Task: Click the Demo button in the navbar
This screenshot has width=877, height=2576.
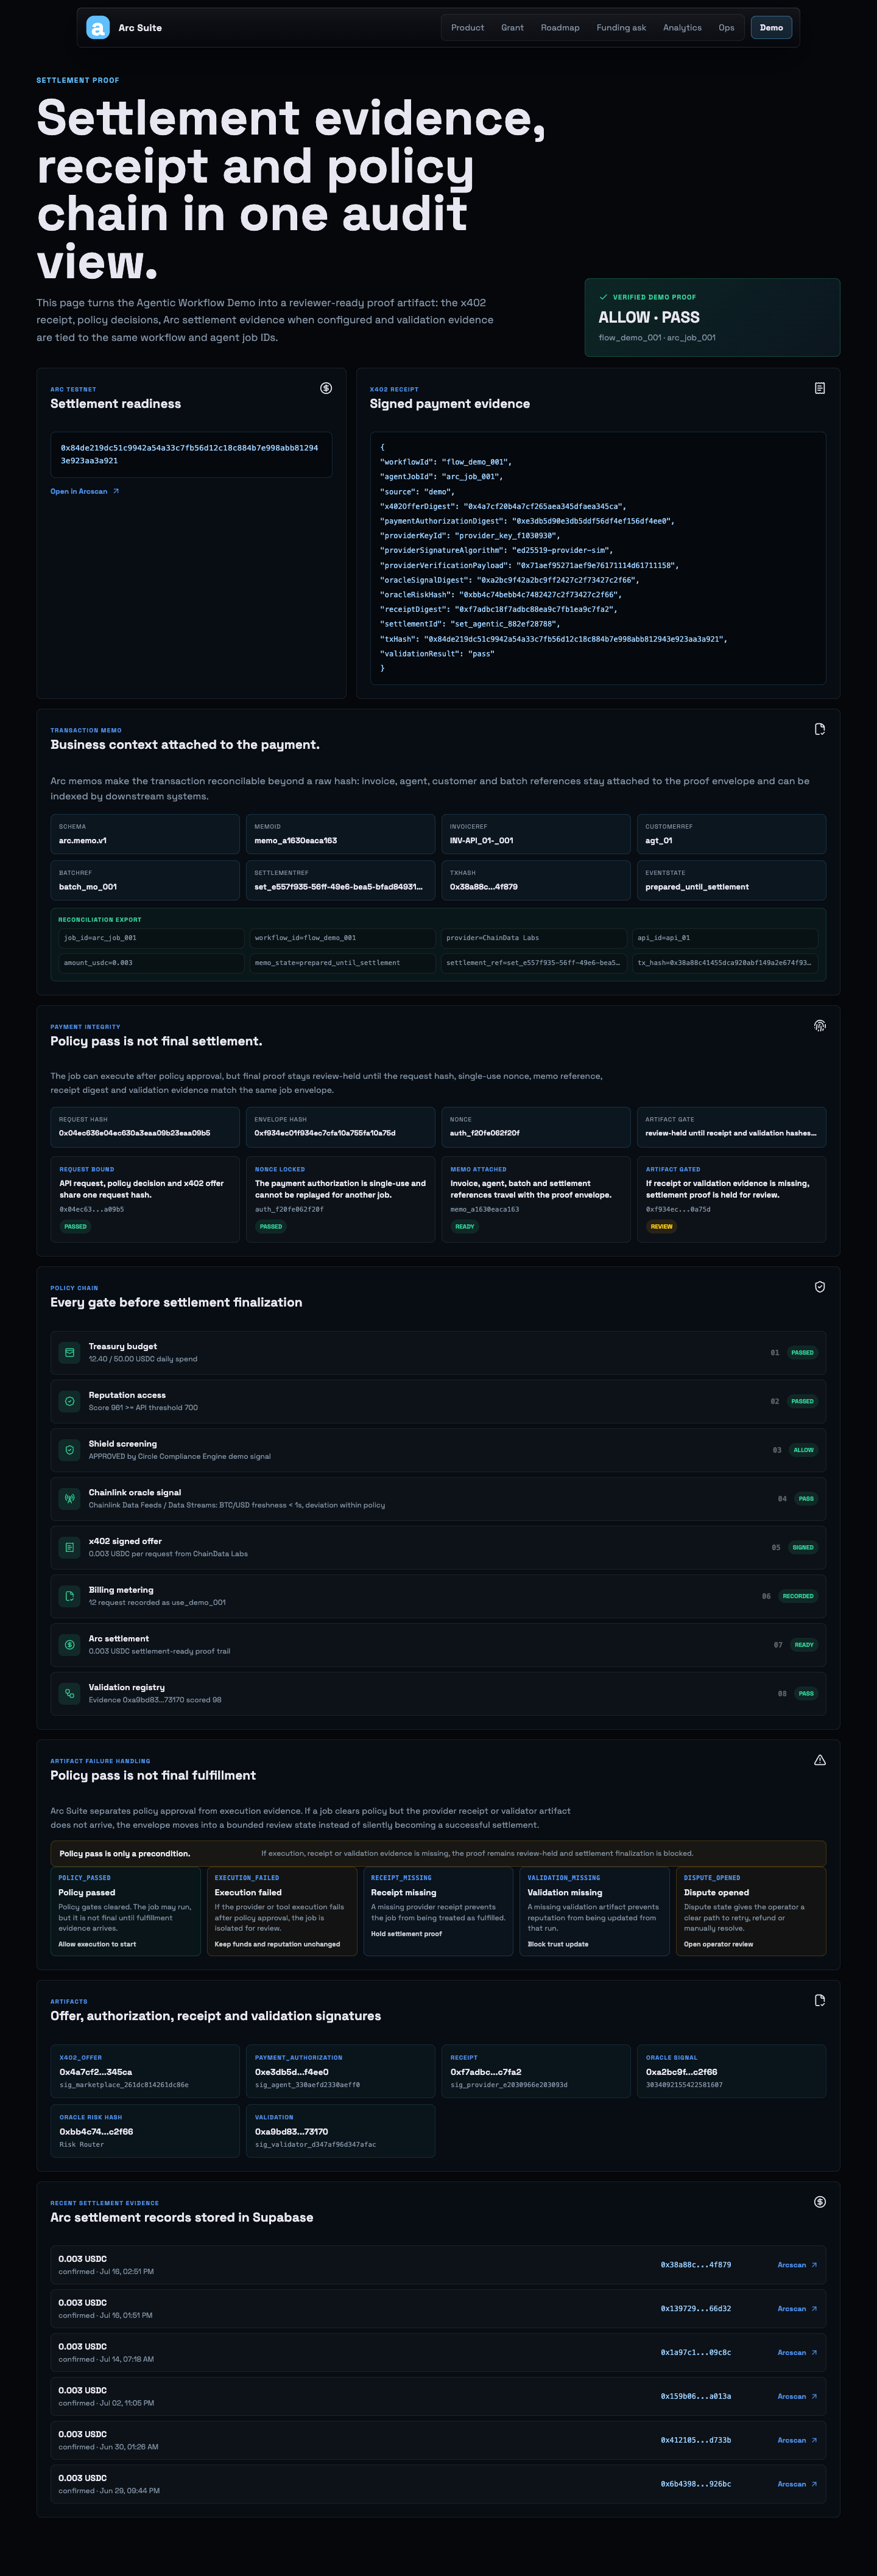Action: coord(771,28)
